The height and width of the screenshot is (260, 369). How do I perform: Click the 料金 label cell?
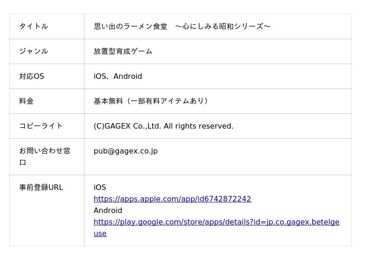(26, 101)
